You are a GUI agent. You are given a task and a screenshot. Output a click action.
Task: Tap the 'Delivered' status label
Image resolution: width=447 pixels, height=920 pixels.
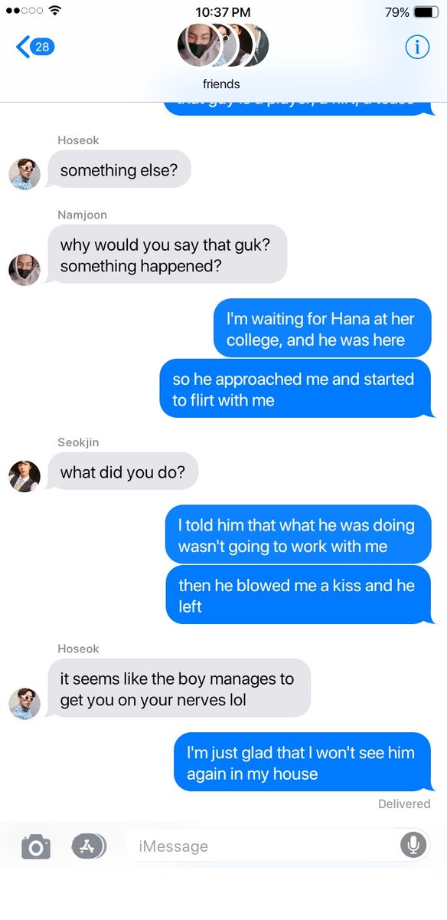point(404,803)
